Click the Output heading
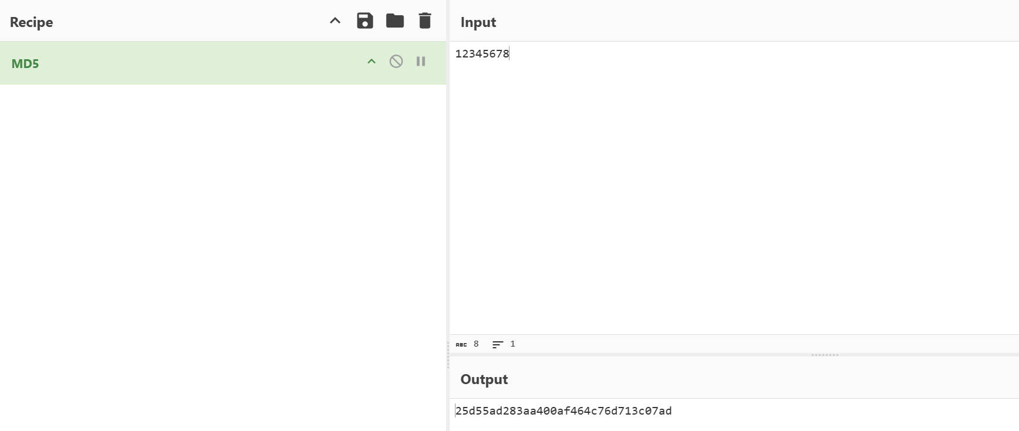Screen dimensions: 1019x431 point(484,379)
